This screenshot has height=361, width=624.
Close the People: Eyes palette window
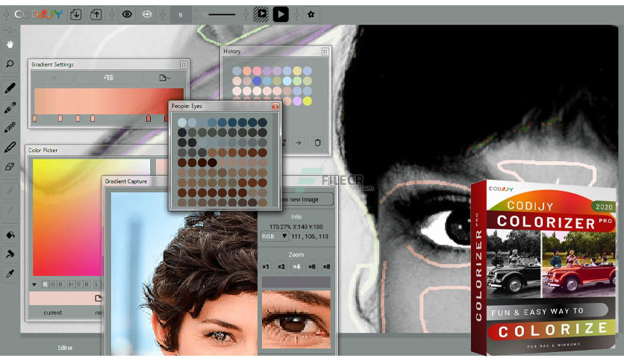(x=275, y=106)
